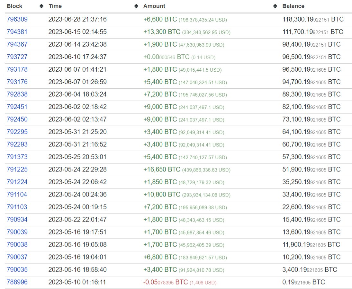352x289 pixels.
Task: Click the +6,600 BTC amount
Action: [x=160, y=19]
